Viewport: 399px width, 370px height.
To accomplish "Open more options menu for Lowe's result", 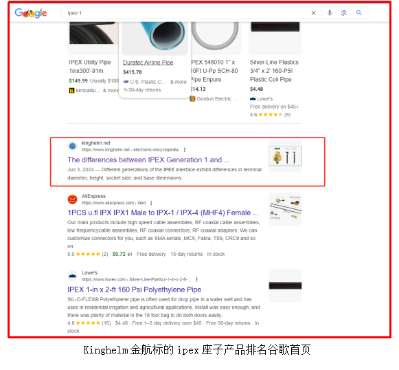I will (x=197, y=279).
